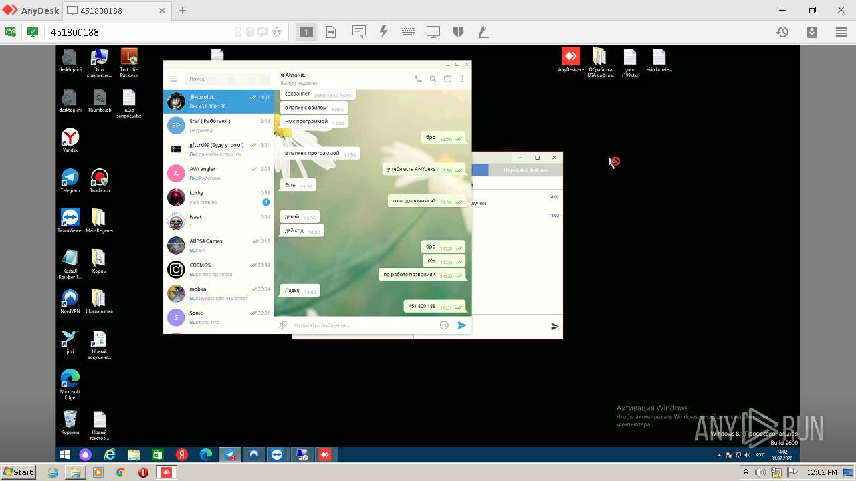Open the AWrangler chat

[x=219, y=174]
